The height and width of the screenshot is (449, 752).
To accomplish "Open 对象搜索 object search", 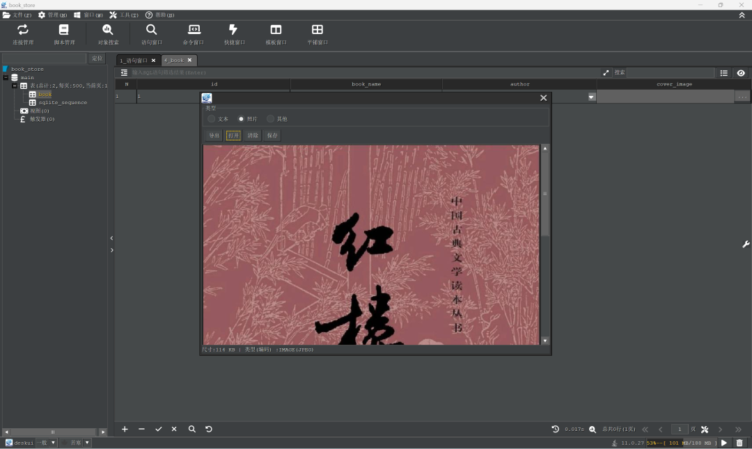I will [x=108, y=35].
